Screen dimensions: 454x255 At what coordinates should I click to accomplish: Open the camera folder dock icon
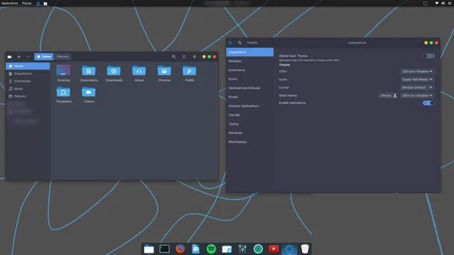pyautogui.click(x=227, y=248)
